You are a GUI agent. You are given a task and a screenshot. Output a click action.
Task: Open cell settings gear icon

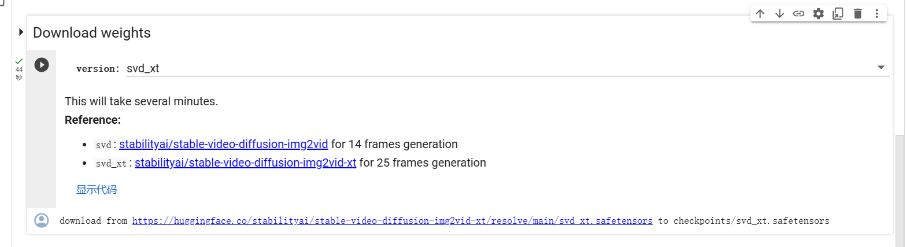(818, 14)
